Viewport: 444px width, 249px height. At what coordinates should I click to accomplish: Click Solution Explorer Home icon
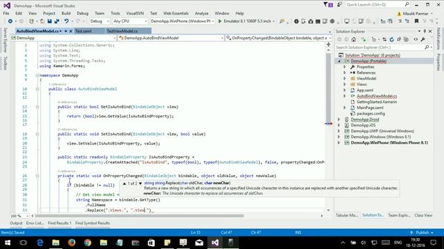(x=354, y=39)
